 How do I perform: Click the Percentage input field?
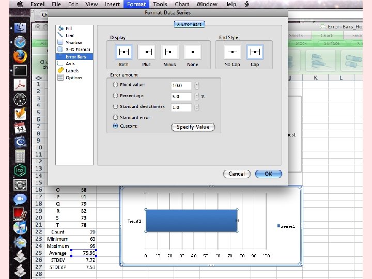(x=181, y=96)
